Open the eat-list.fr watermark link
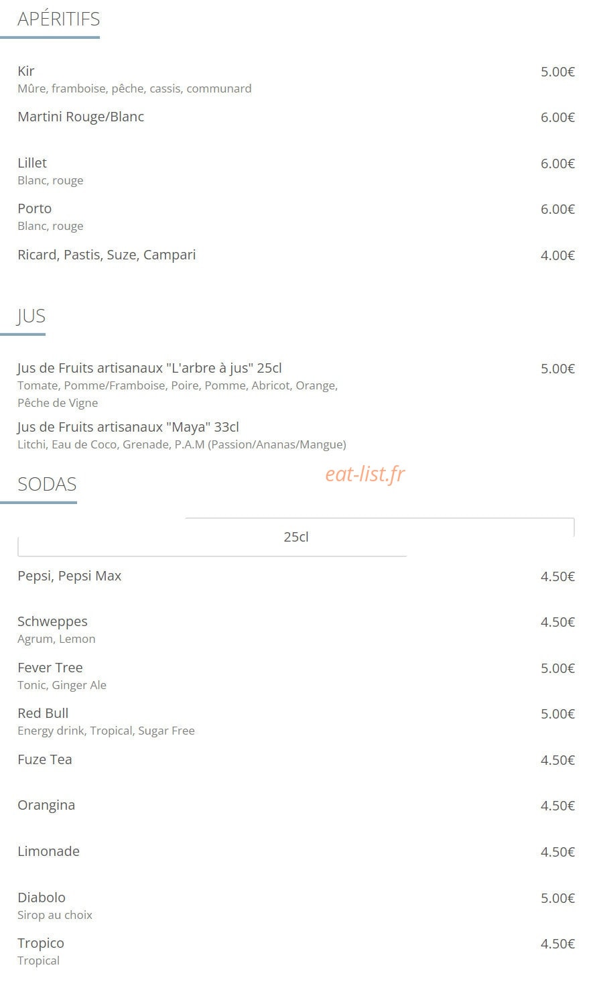The height and width of the screenshot is (988, 593). pos(365,474)
